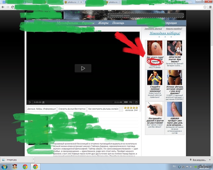Click the large play button in the video center
The image size is (213, 170).
pos(83,68)
